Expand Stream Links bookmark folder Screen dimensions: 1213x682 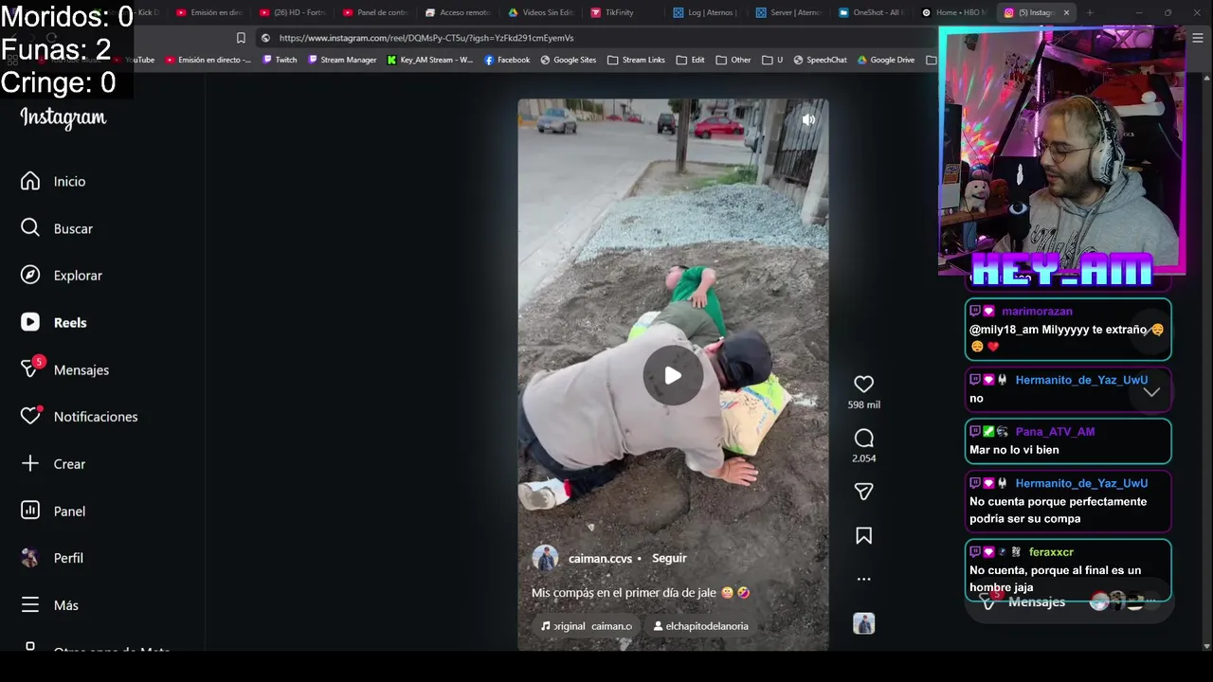click(x=636, y=60)
